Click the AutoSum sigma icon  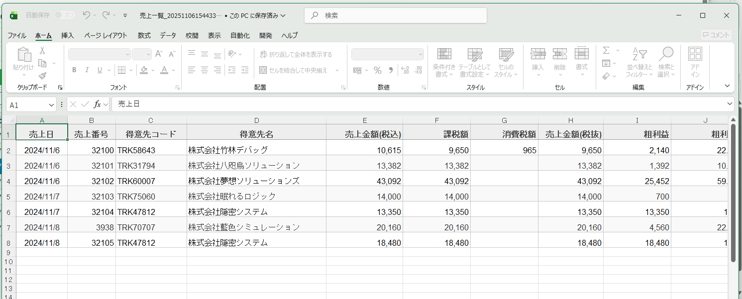606,51
